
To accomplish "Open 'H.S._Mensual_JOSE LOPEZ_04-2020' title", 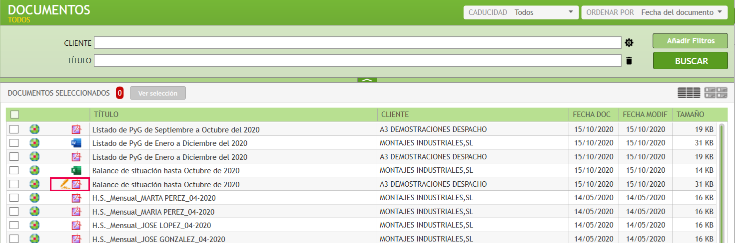I will tap(152, 226).
